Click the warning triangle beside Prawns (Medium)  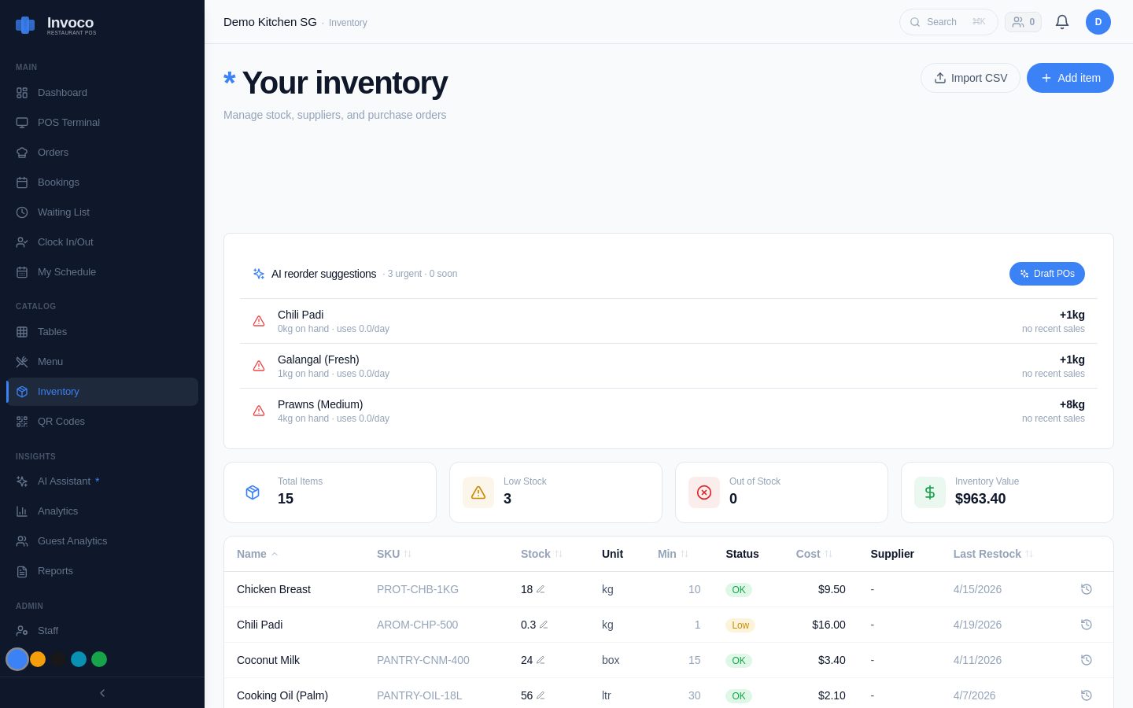click(259, 411)
